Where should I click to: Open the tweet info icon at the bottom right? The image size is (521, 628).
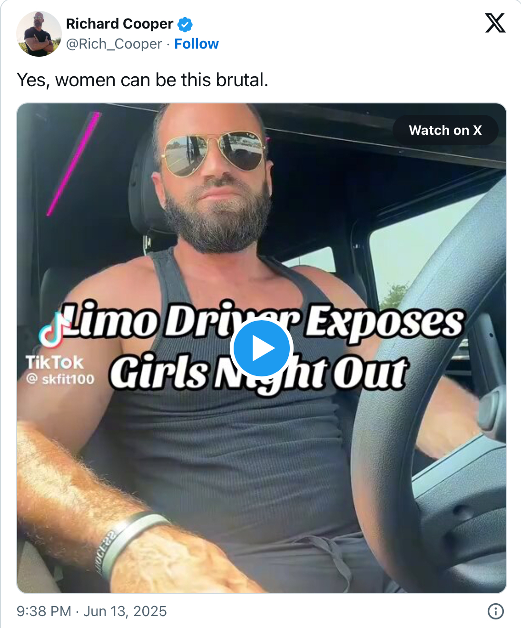click(496, 611)
